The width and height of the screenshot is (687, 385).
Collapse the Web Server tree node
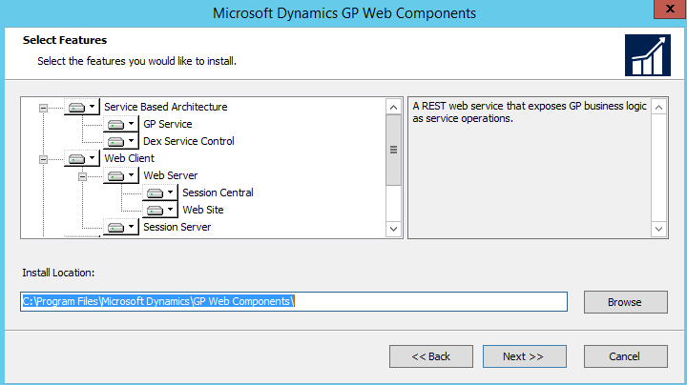pyautogui.click(x=82, y=175)
